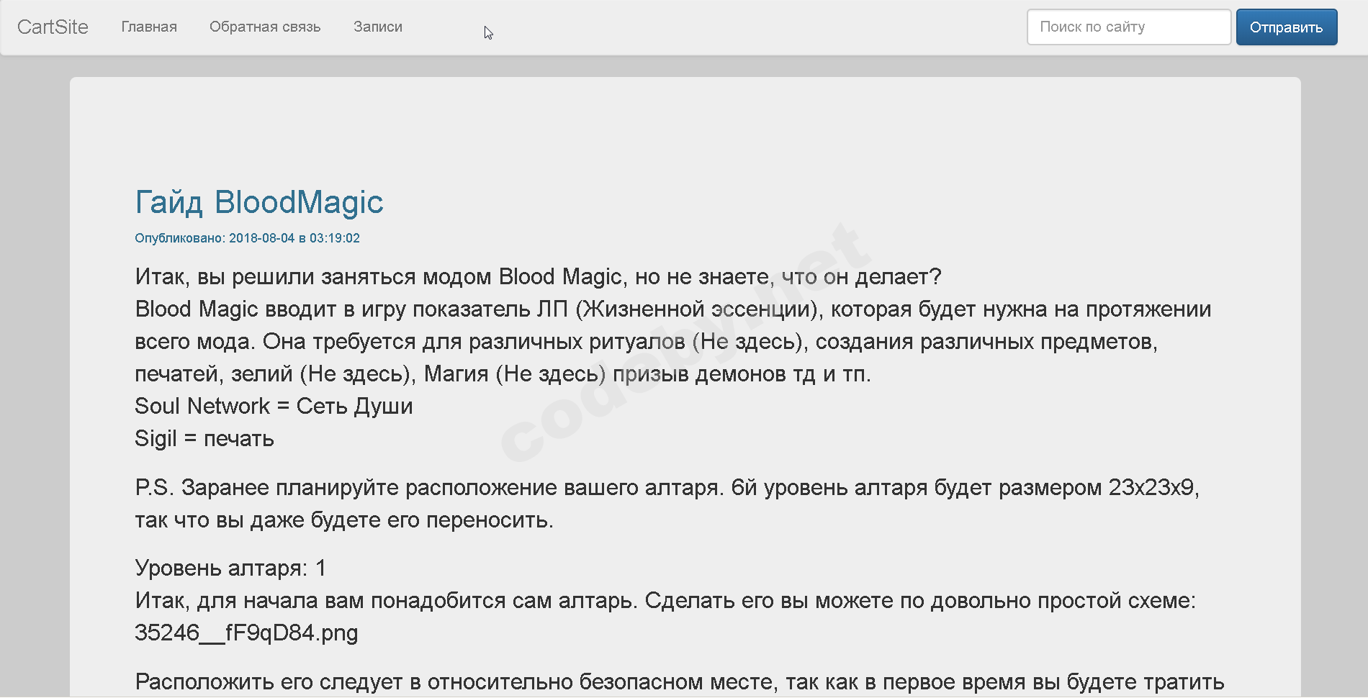Viewport: 1368px width, 698px height.
Task: Click the line 'так что вы даже будете'
Action: click(x=344, y=520)
